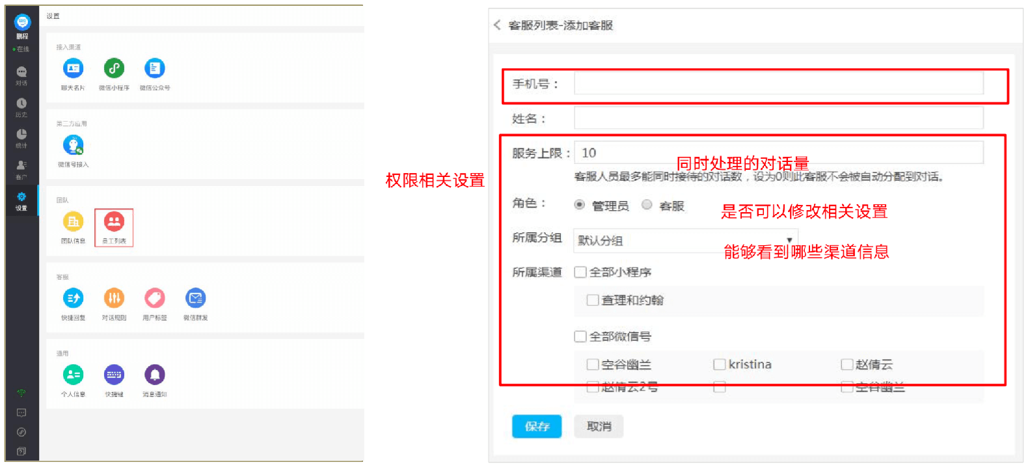Open 微信号接入 WeChat access icon
This screenshot has height=471, width=1032.
pyautogui.click(x=73, y=145)
